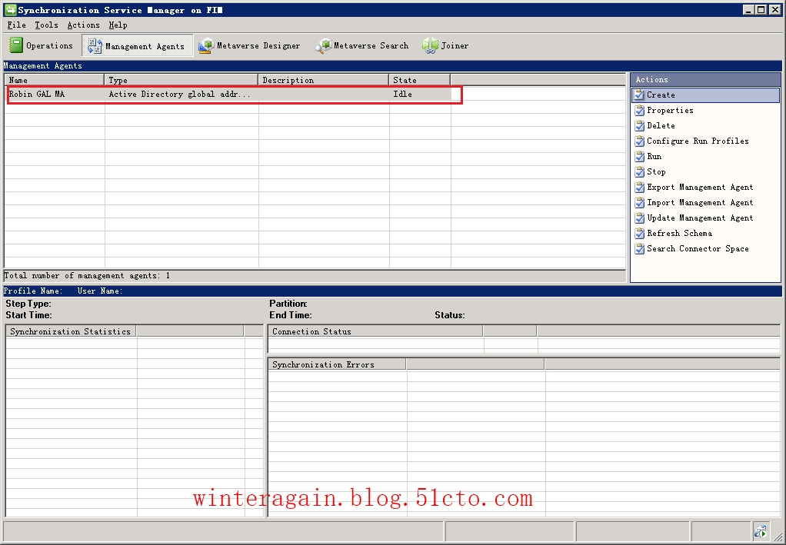Click the Update Management Agent icon
Image resolution: width=786 pixels, height=545 pixels.
pyautogui.click(x=639, y=218)
